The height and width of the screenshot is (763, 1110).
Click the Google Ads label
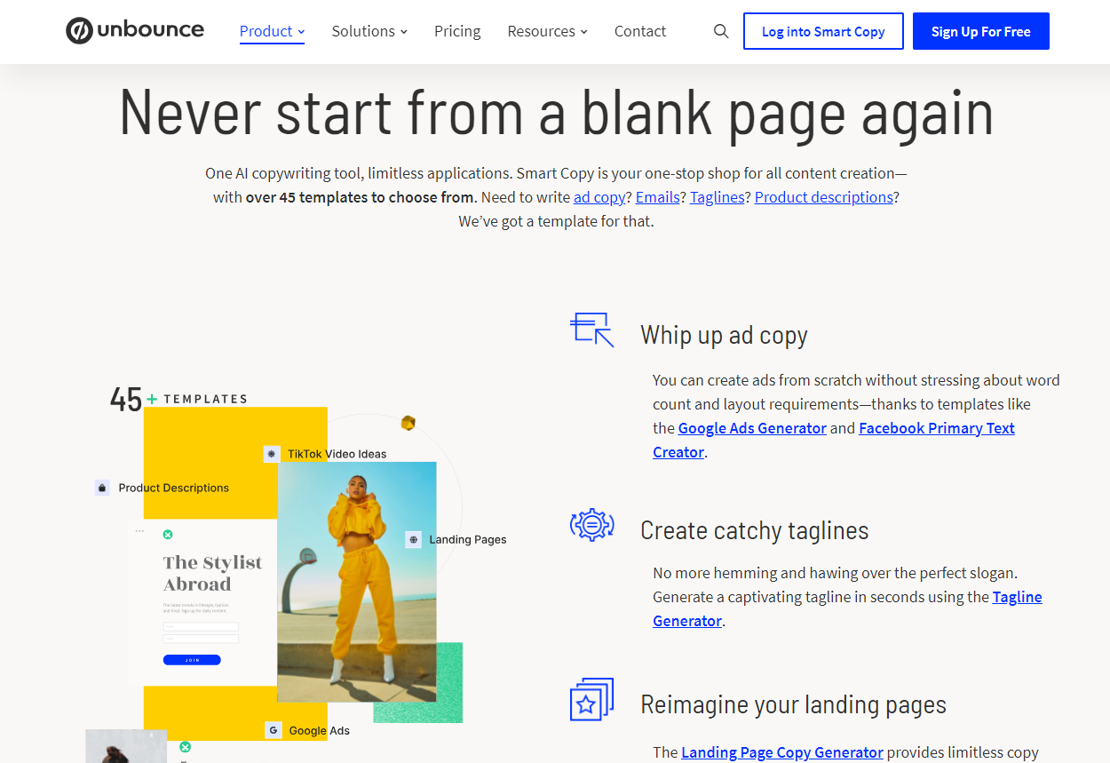point(320,730)
